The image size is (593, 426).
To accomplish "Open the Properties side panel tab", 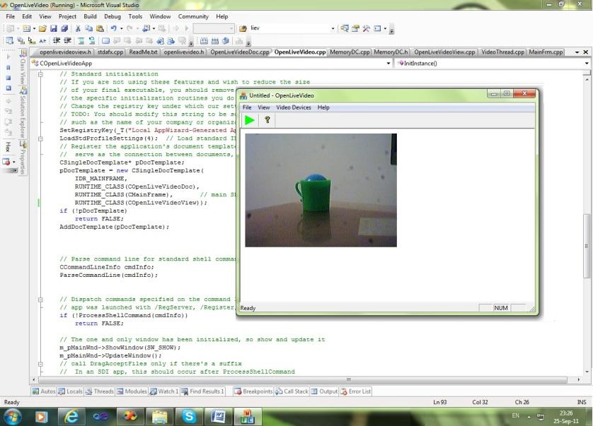I will tap(23, 158).
